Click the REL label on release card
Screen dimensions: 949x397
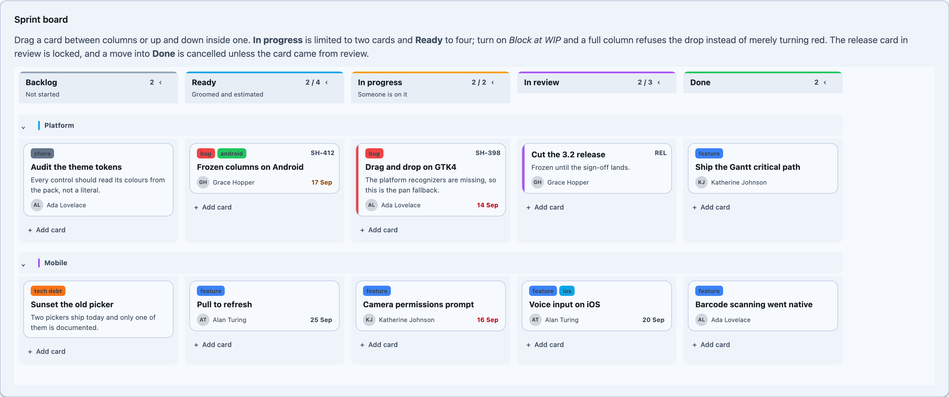tap(661, 153)
